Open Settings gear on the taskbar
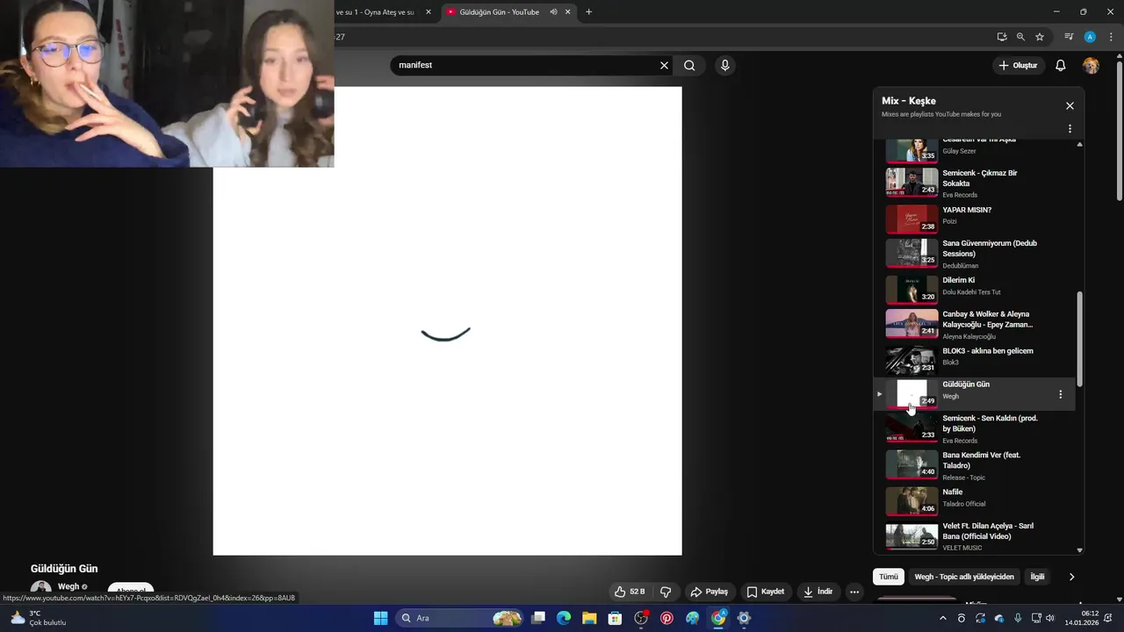1124x632 pixels. [x=744, y=618]
